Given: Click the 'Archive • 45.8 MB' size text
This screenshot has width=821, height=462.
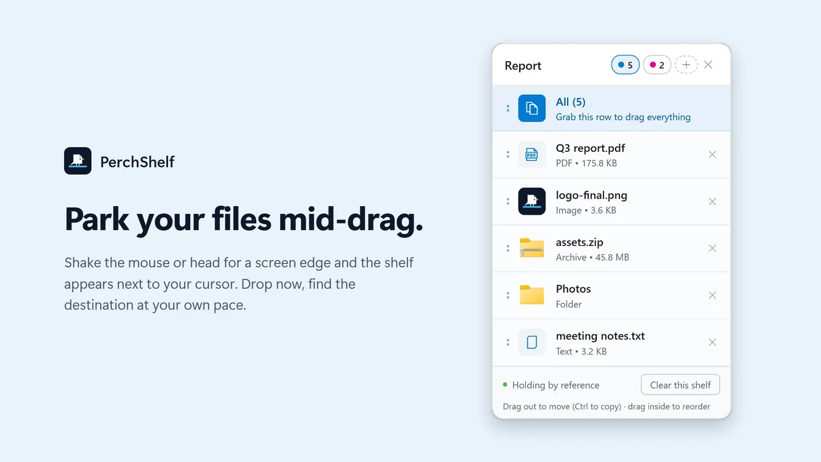Looking at the screenshot, I should pos(592,258).
